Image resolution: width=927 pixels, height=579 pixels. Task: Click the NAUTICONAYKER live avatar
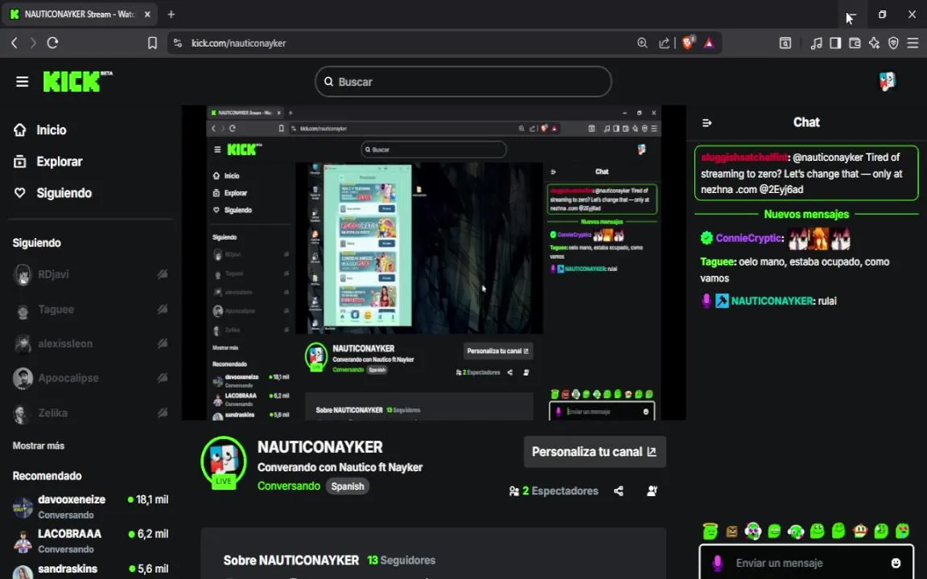pos(224,462)
